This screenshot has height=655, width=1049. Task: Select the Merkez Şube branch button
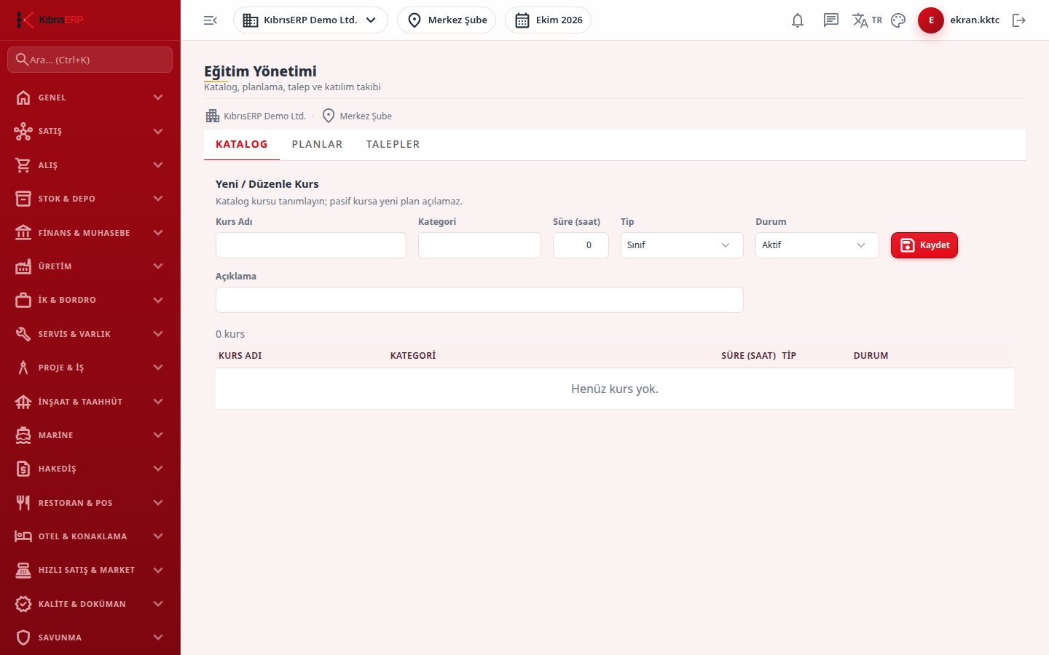tap(447, 20)
